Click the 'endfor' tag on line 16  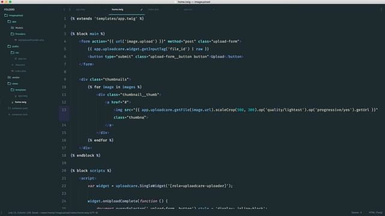(x=100, y=140)
